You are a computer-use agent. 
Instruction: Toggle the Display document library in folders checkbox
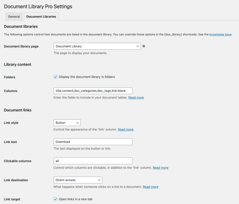click(x=55, y=77)
